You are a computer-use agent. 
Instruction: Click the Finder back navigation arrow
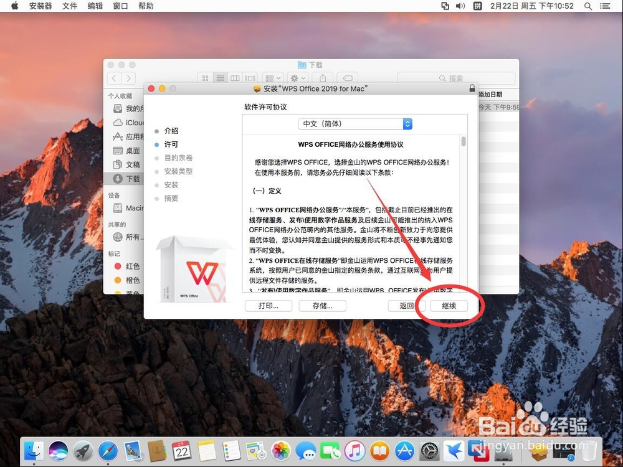(115, 78)
